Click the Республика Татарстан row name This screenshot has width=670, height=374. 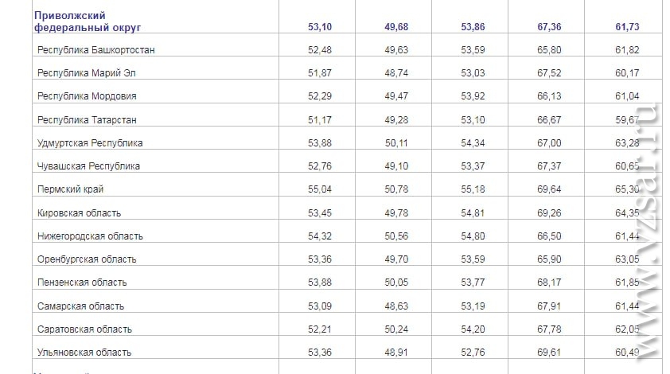pyautogui.click(x=87, y=120)
